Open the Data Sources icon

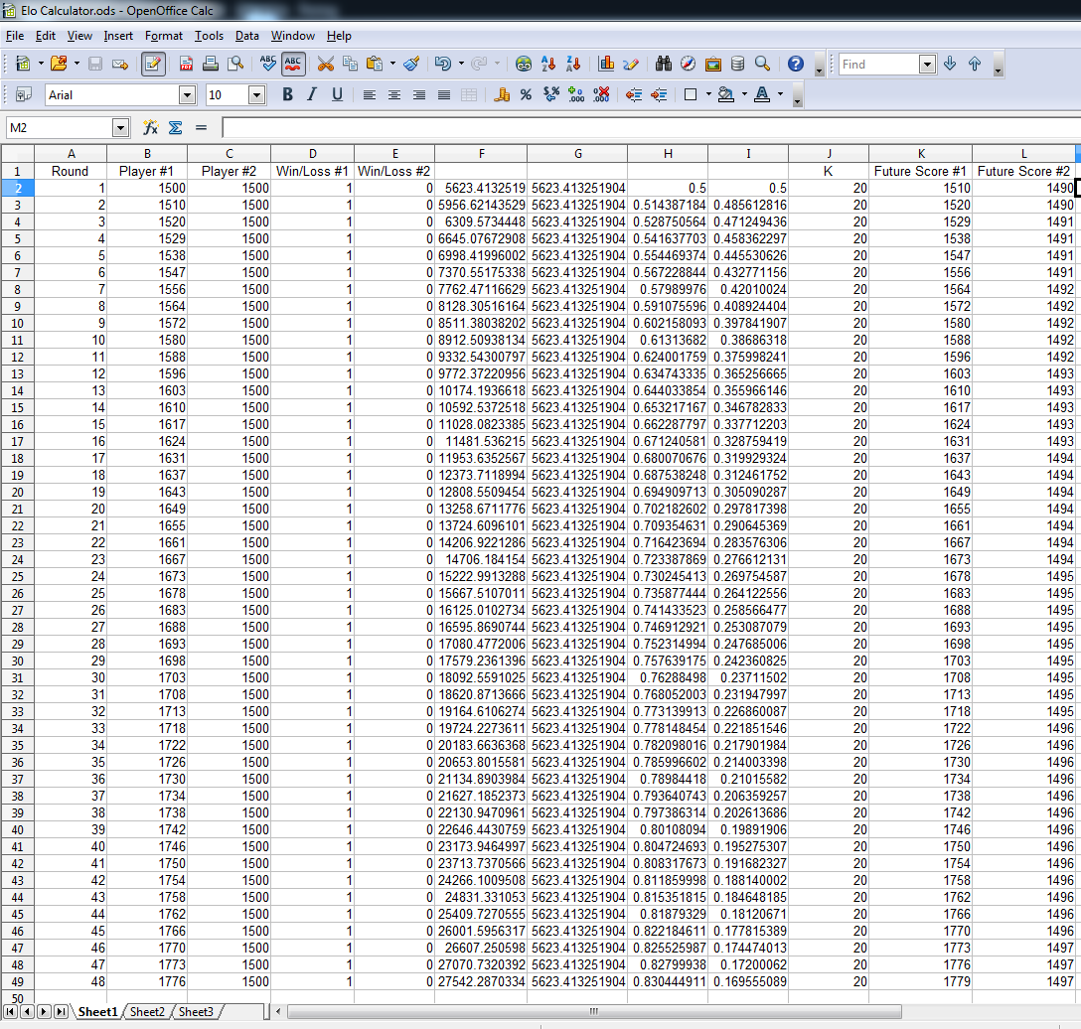tap(737, 64)
